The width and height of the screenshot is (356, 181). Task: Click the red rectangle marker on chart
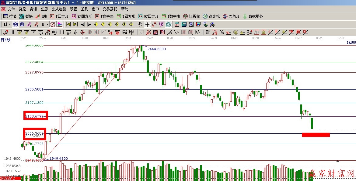coord(316,135)
